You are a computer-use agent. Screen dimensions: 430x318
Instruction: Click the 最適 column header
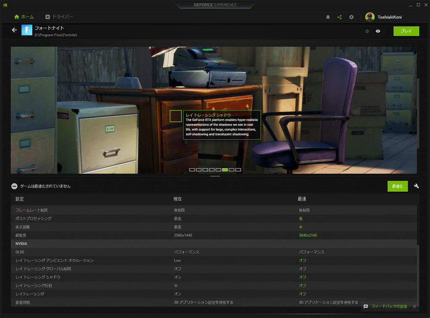(302, 199)
